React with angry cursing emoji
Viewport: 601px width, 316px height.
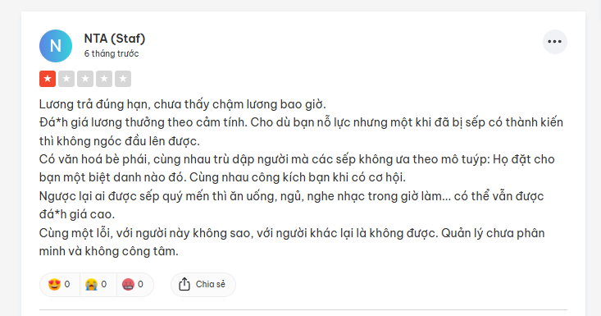(x=128, y=285)
